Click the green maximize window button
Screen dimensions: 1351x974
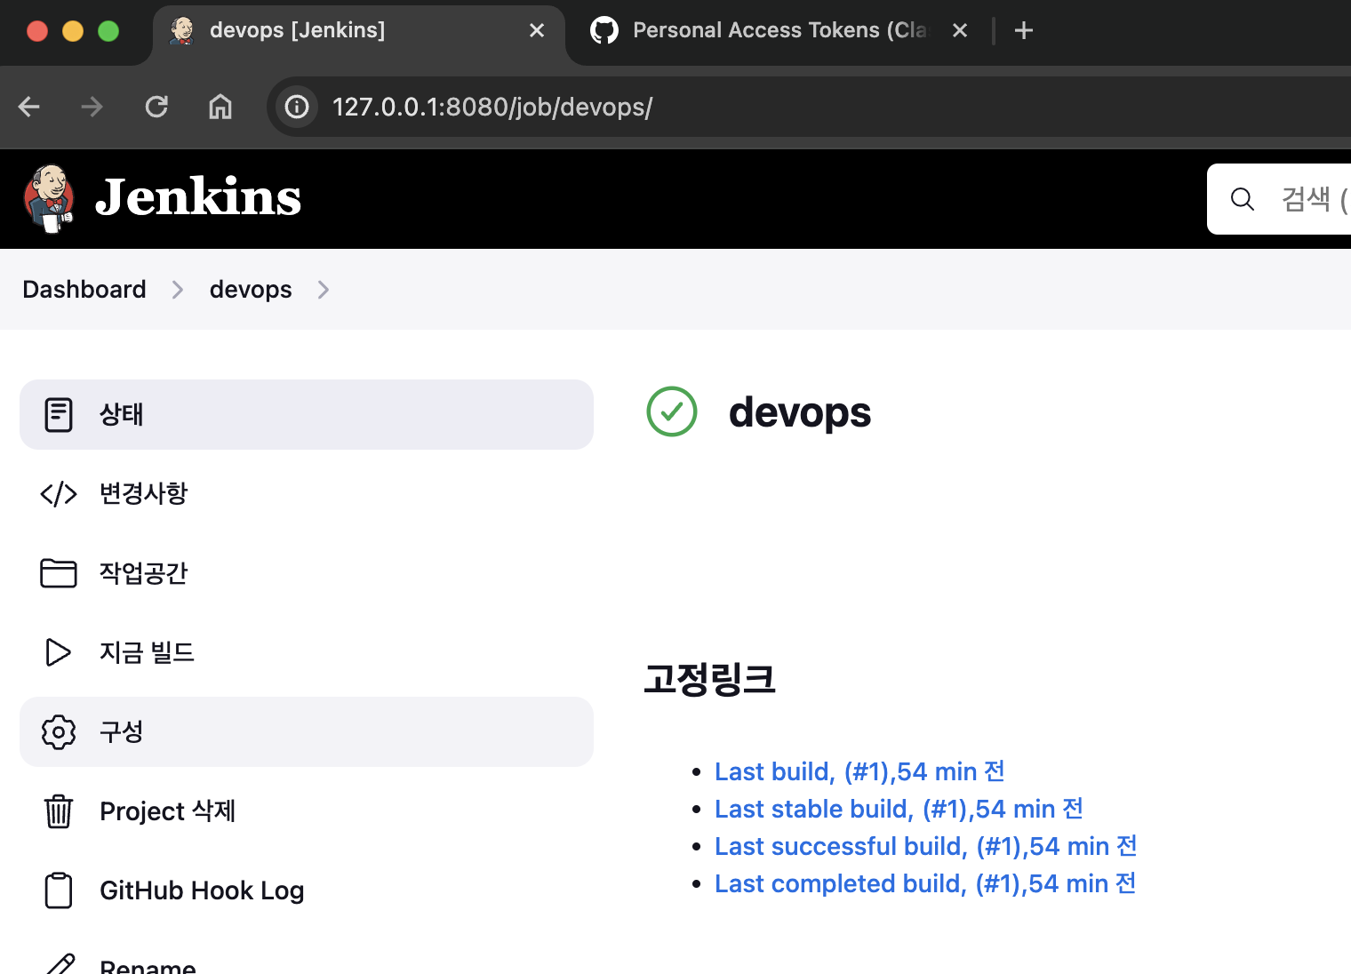coord(108,31)
